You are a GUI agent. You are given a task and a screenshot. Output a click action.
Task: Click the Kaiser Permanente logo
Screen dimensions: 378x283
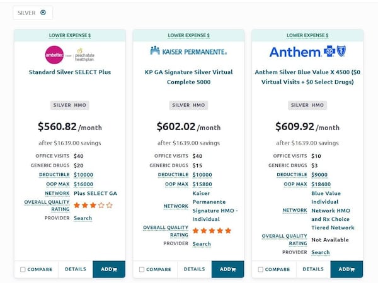click(x=188, y=51)
